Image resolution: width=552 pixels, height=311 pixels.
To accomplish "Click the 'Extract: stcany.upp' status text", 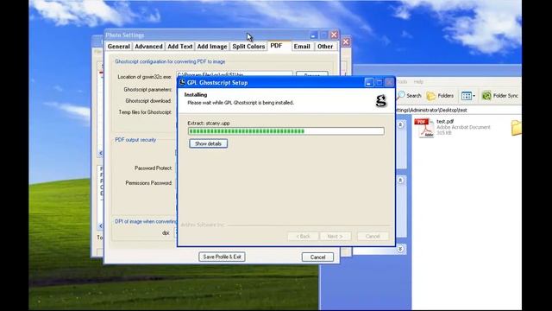I will (x=209, y=124).
